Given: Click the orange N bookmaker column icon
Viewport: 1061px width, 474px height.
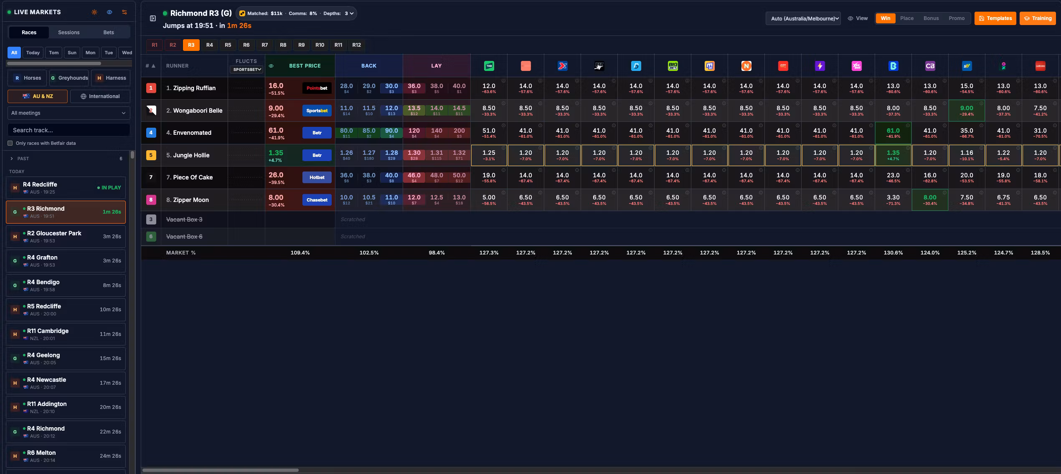Looking at the screenshot, I should click(x=746, y=66).
